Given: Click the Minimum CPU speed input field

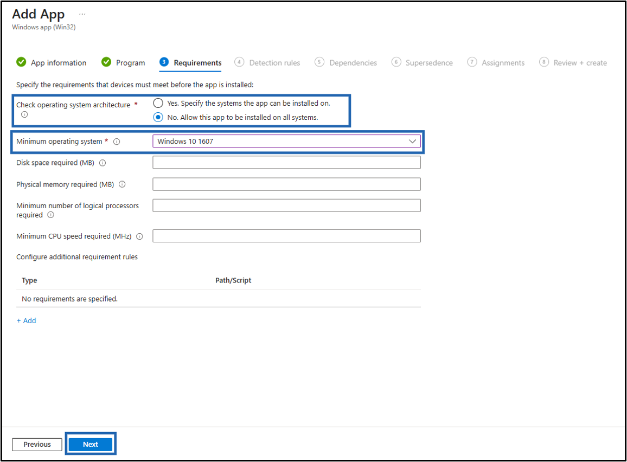Looking at the screenshot, I should [x=286, y=236].
